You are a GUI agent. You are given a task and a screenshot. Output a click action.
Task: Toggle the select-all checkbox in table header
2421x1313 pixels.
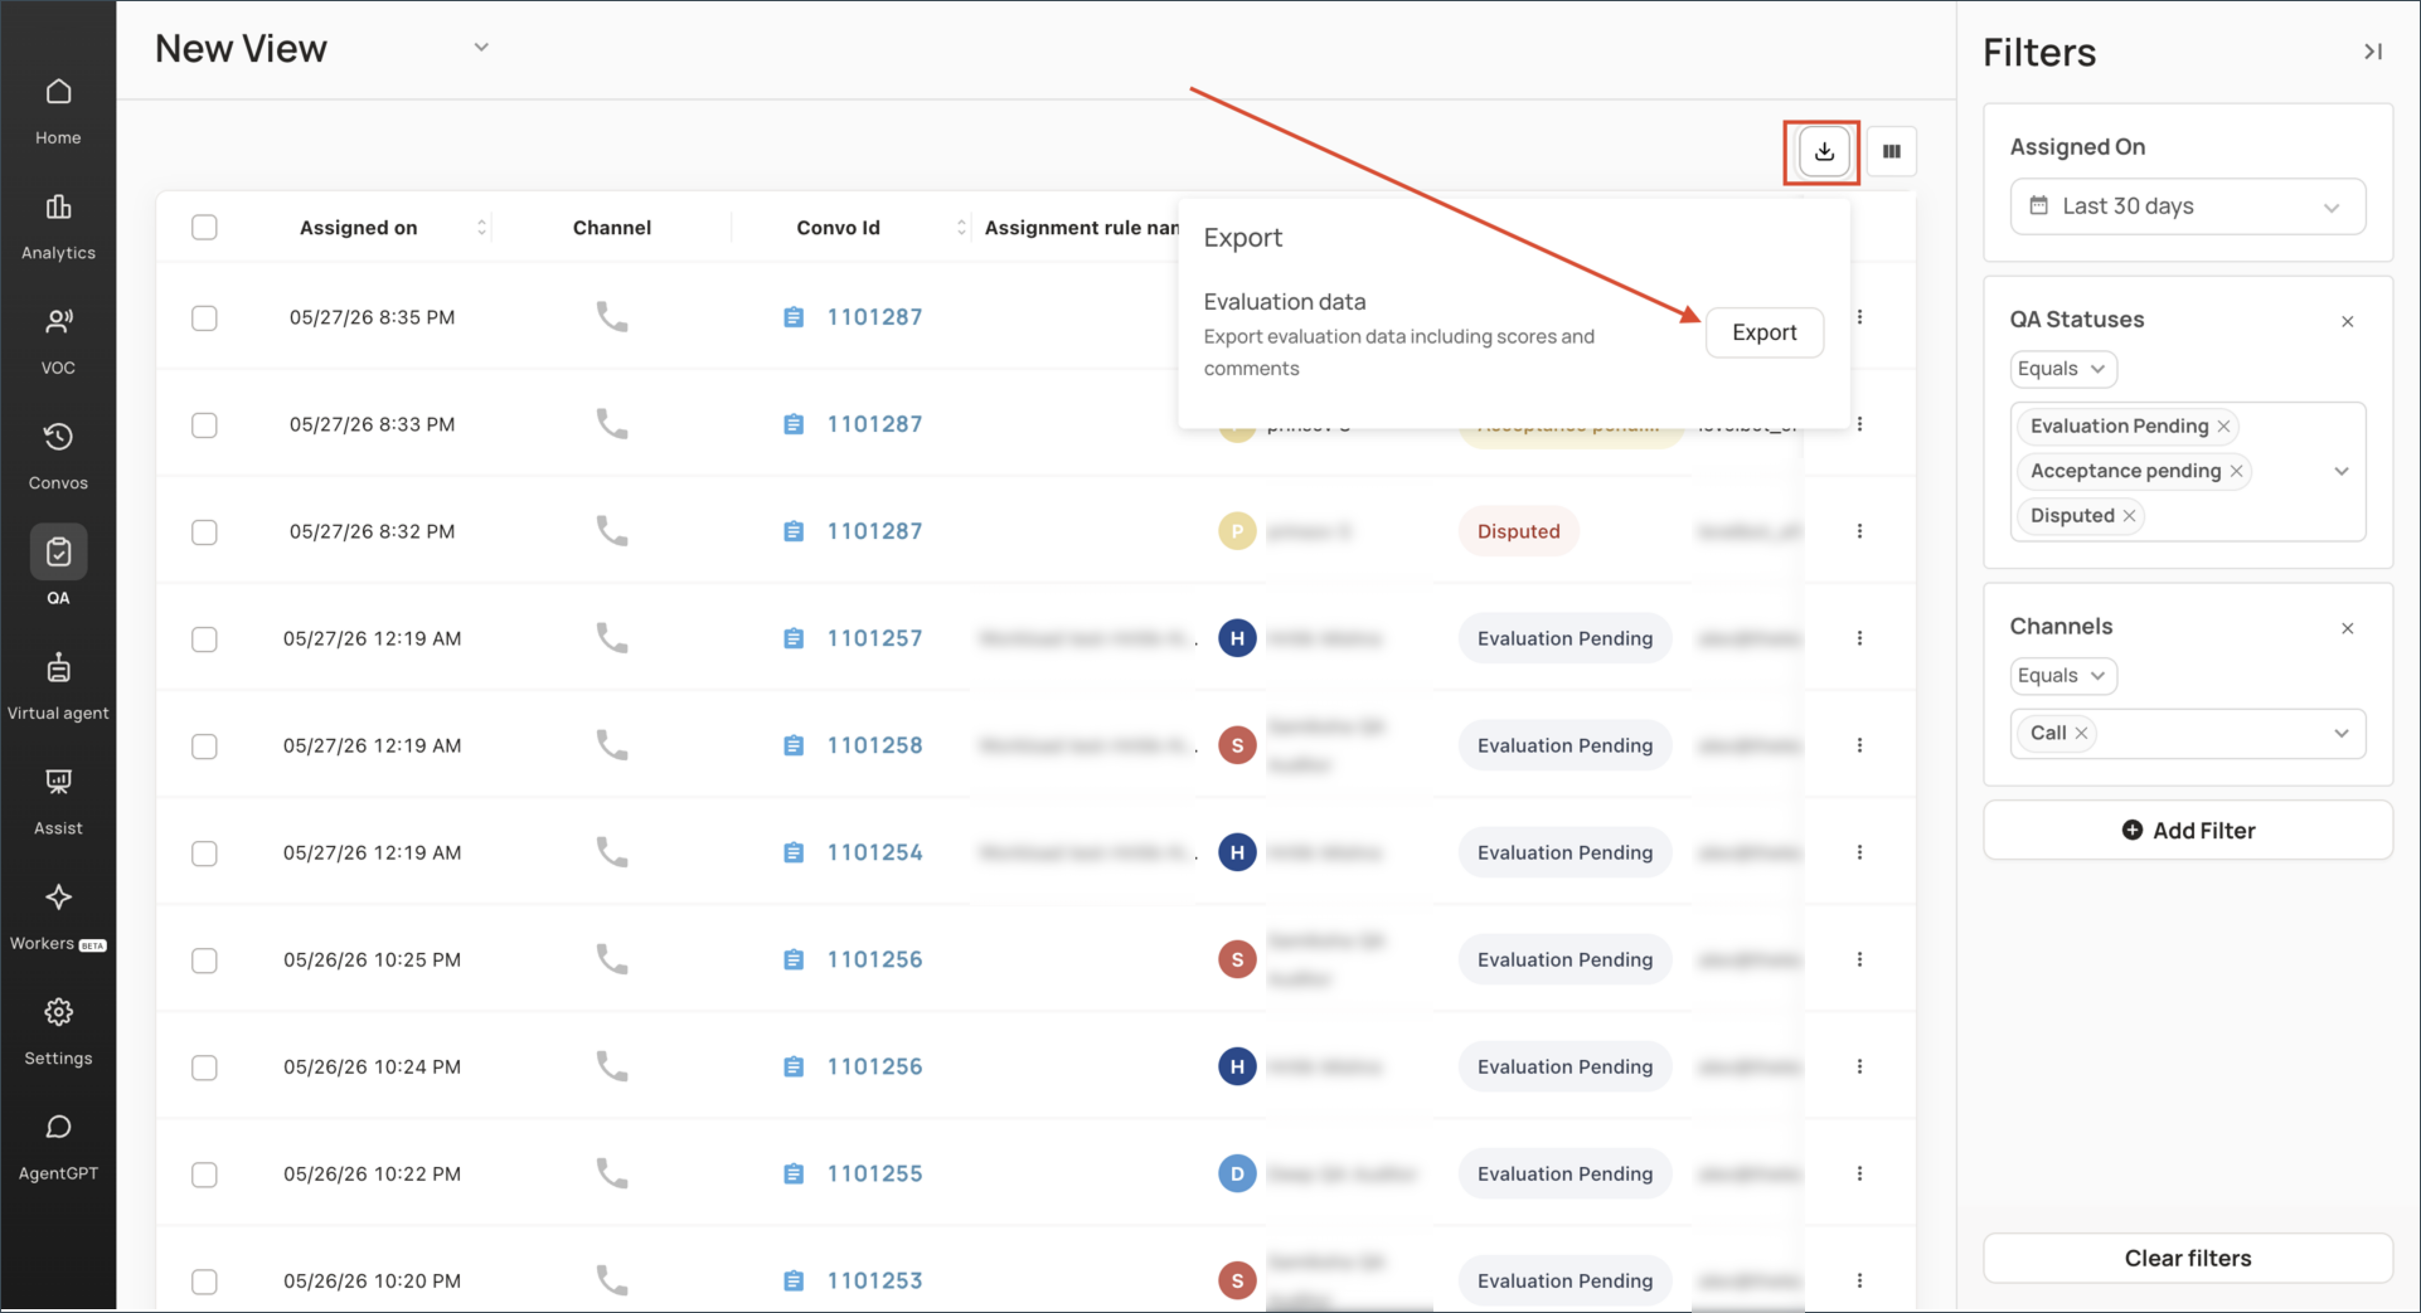[x=204, y=227]
